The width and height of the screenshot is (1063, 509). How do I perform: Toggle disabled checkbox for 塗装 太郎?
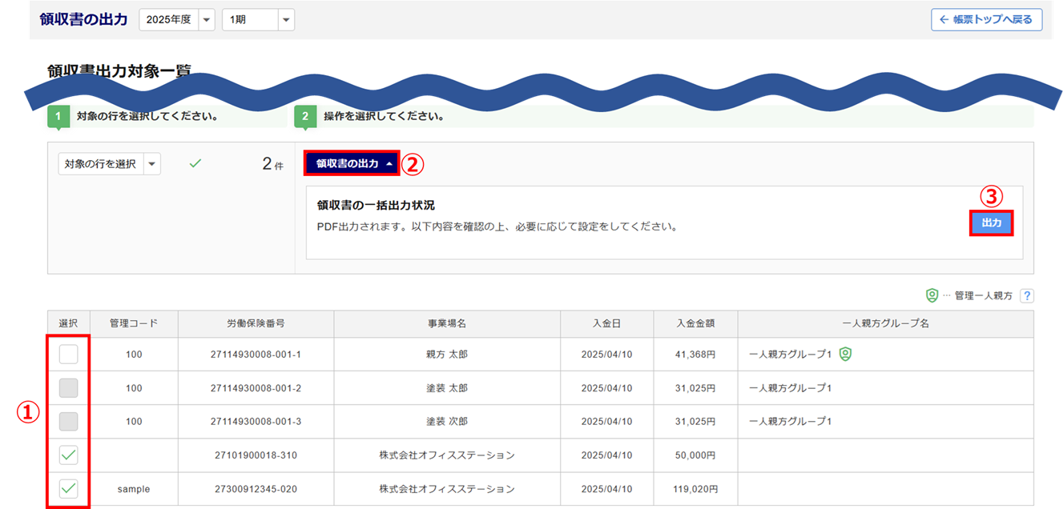69,388
